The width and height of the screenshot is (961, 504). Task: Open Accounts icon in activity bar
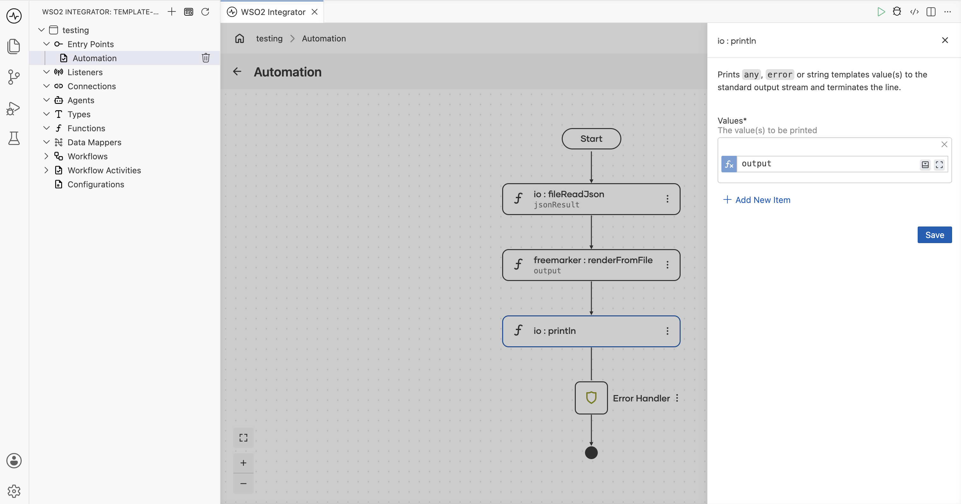coord(14,461)
